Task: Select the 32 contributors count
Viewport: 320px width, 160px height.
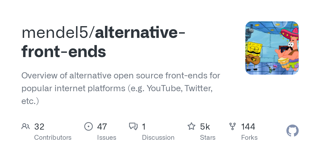Action: [39, 127]
